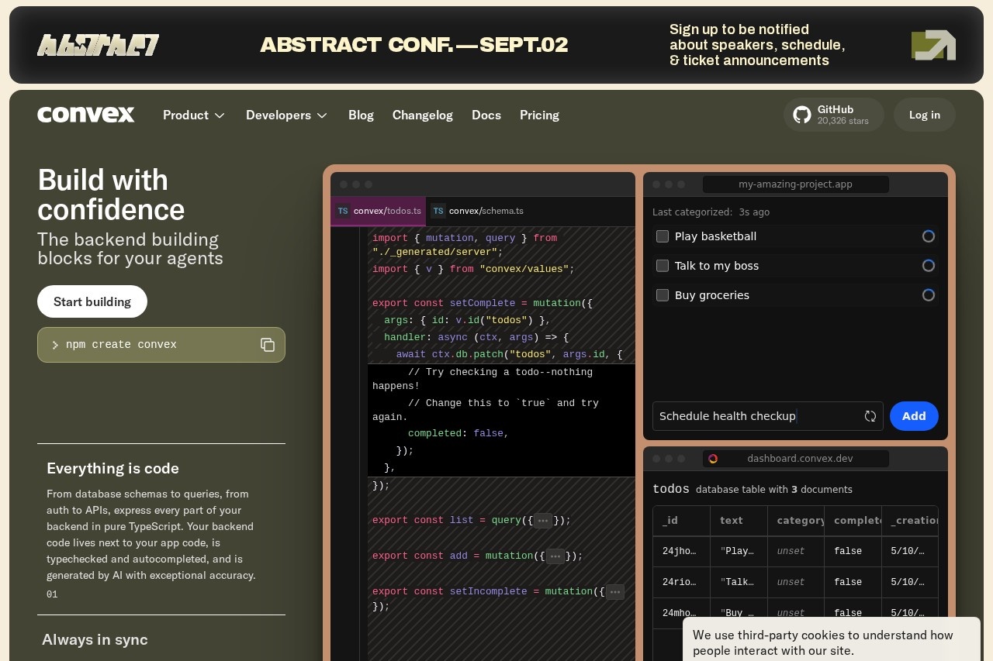This screenshot has width=993, height=661.
Task: Check the Play basketball todo
Action: pyautogui.click(x=663, y=236)
